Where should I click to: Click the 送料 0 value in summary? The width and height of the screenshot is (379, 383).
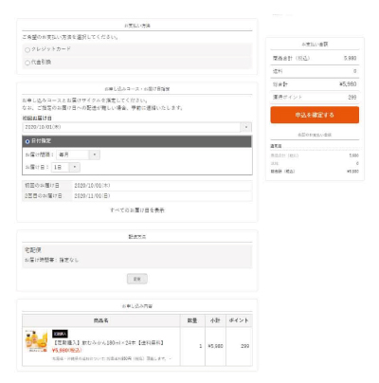pyautogui.click(x=354, y=71)
